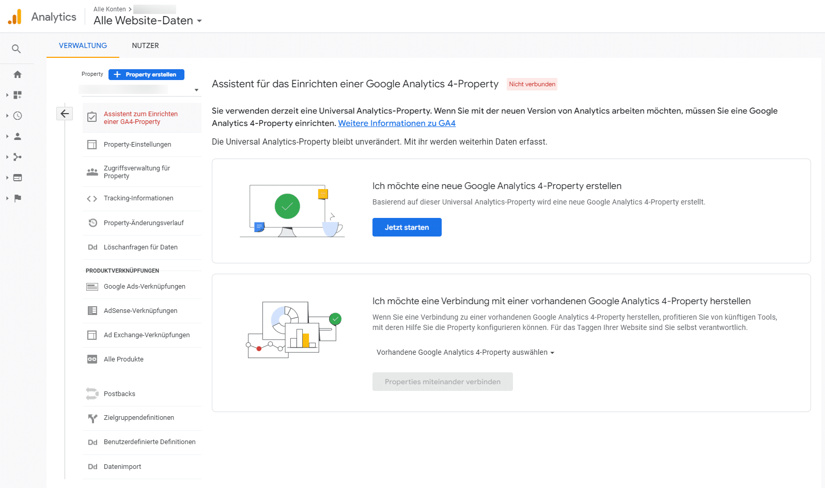
Task: Click the back arrow button in property column
Action: [65, 114]
